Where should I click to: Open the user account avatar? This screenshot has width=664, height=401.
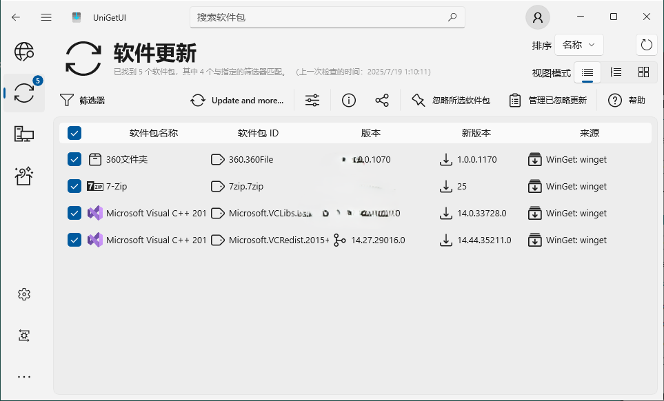(x=538, y=17)
